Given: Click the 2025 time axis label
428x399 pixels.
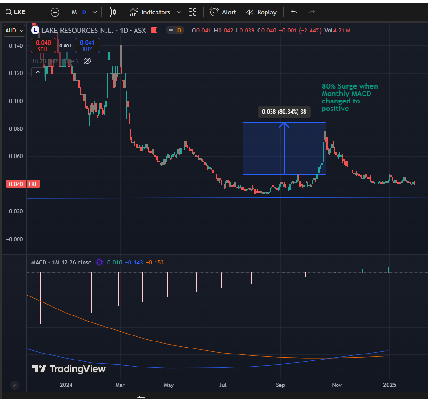Looking at the screenshot, I should [389, 385].
